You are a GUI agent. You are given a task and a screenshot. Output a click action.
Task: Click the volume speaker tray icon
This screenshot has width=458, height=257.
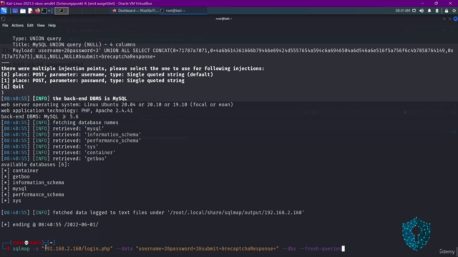[x=422, y=11]
